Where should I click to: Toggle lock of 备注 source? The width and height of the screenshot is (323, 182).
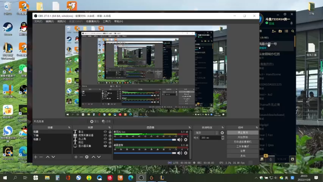[110, 132]
